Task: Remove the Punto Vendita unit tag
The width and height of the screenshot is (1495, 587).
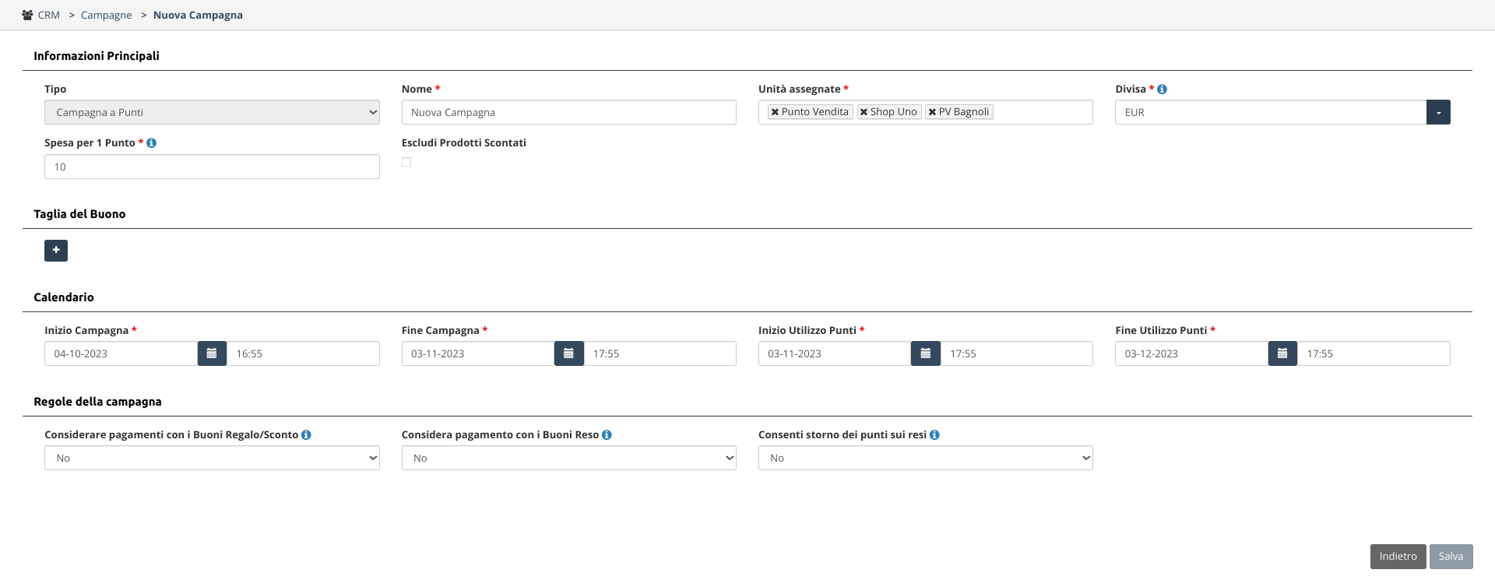Action: click(775, 112)
